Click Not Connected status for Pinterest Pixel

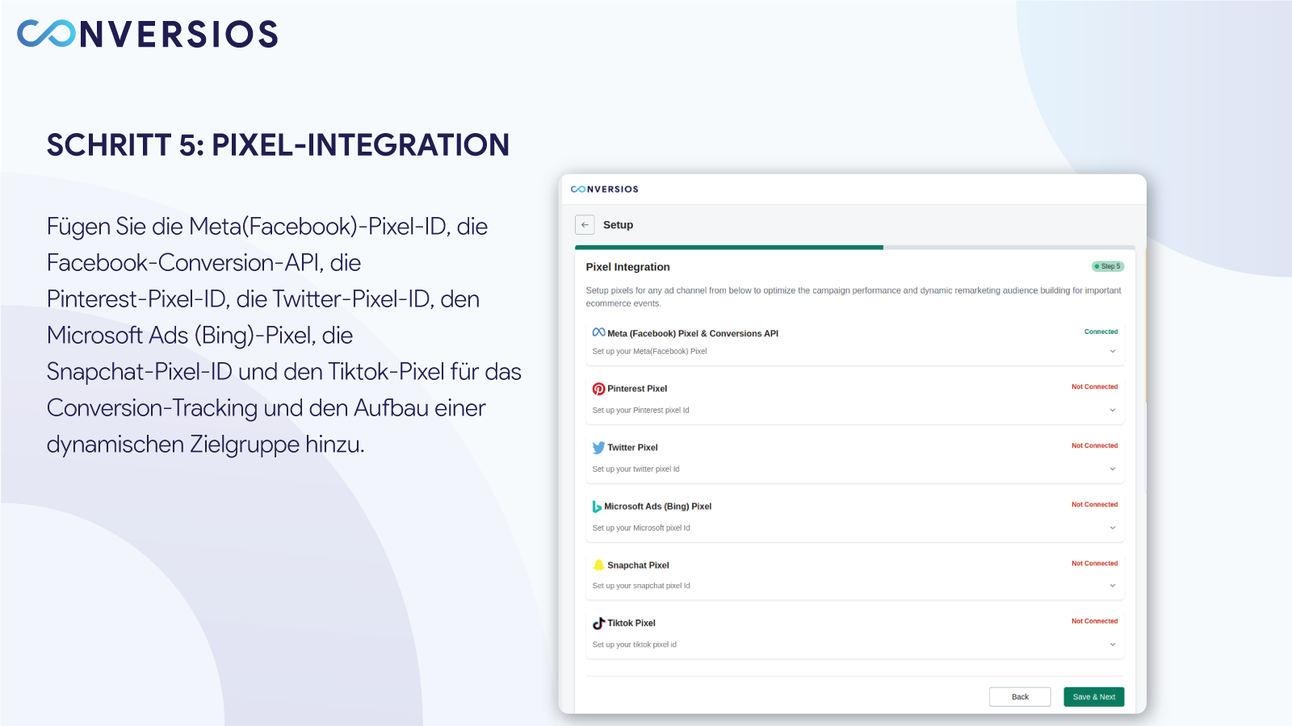coord(1095,386)
